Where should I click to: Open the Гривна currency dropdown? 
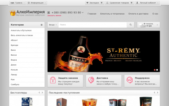(x=17, y=3)
